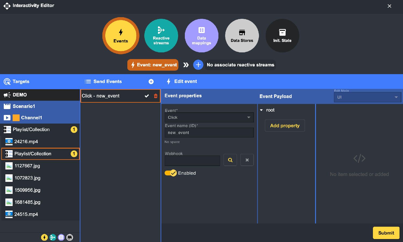Open the Data mappings section
This screenshot has width=403, height=242.
tap(201, 36)
